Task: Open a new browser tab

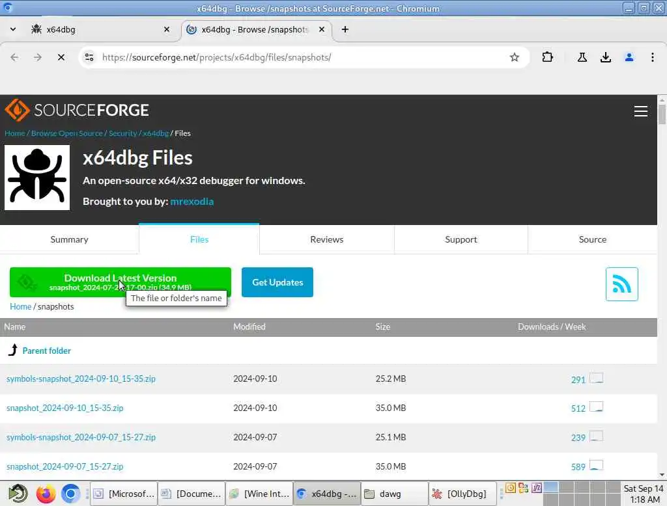Action: [345, 29]
